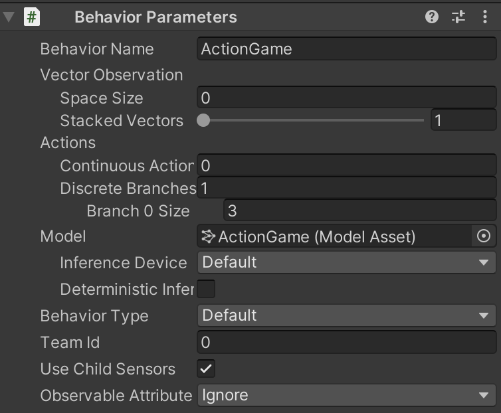Uncheck Use Child Sensors
Image resolution: width=501 pixels, height=413 pixels.
coord(206,369)
